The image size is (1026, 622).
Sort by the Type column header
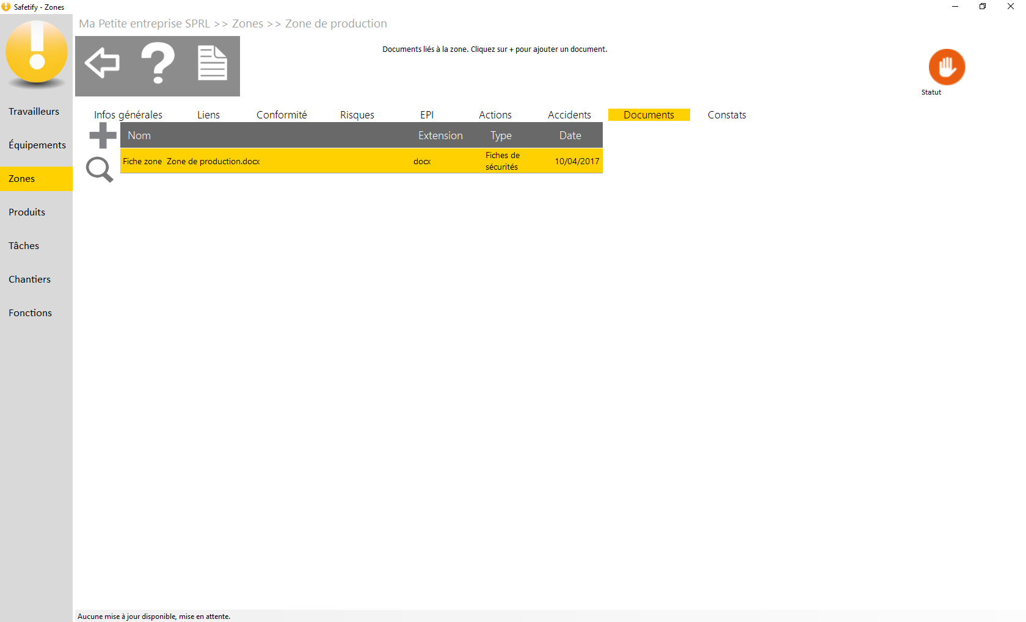[501, 136]
